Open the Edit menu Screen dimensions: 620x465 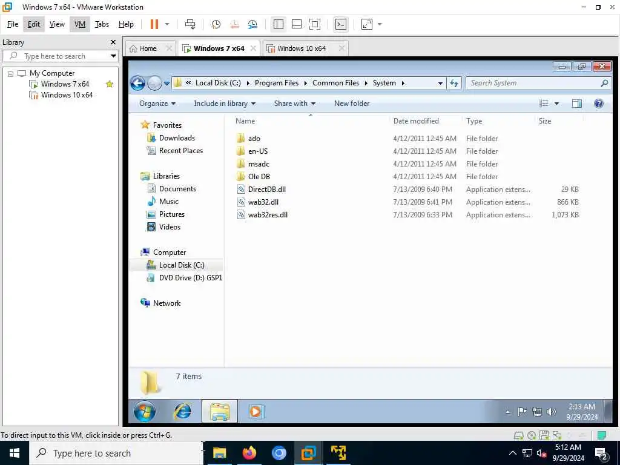coord(34,24)
